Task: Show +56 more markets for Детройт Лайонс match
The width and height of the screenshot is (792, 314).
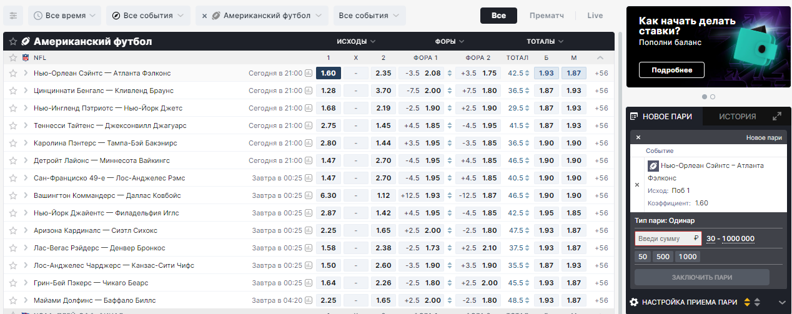Action: 601,160
